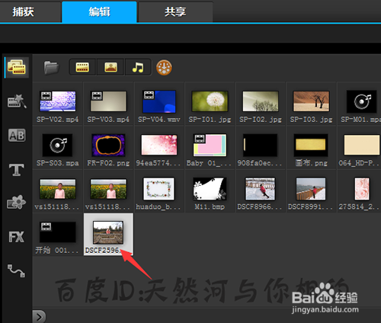
Task: Click the M11.bmp file name
Action: [x=210, y=206]
